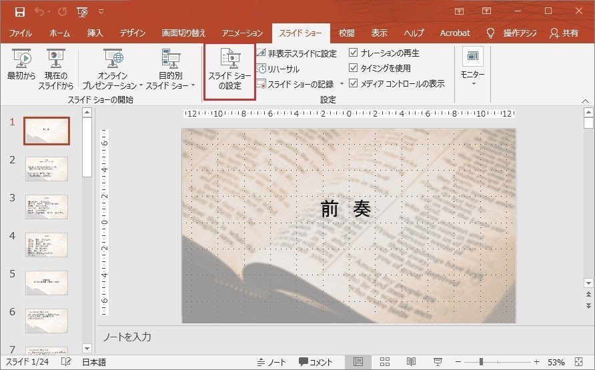Viewport: 595px width, 370px height.
Task: Click the lightbulb 操作アシスト search box
Action: [x=512, y=33]
